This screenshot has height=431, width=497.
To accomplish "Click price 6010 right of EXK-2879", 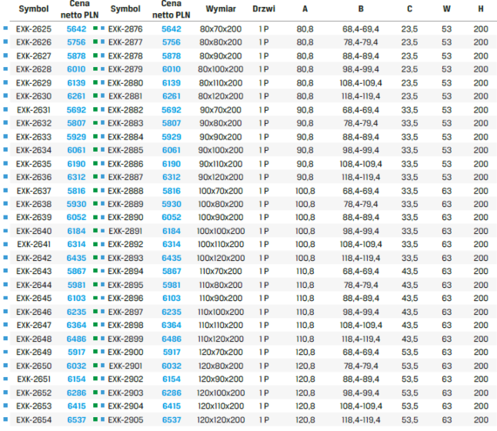I will pos(172,69).
